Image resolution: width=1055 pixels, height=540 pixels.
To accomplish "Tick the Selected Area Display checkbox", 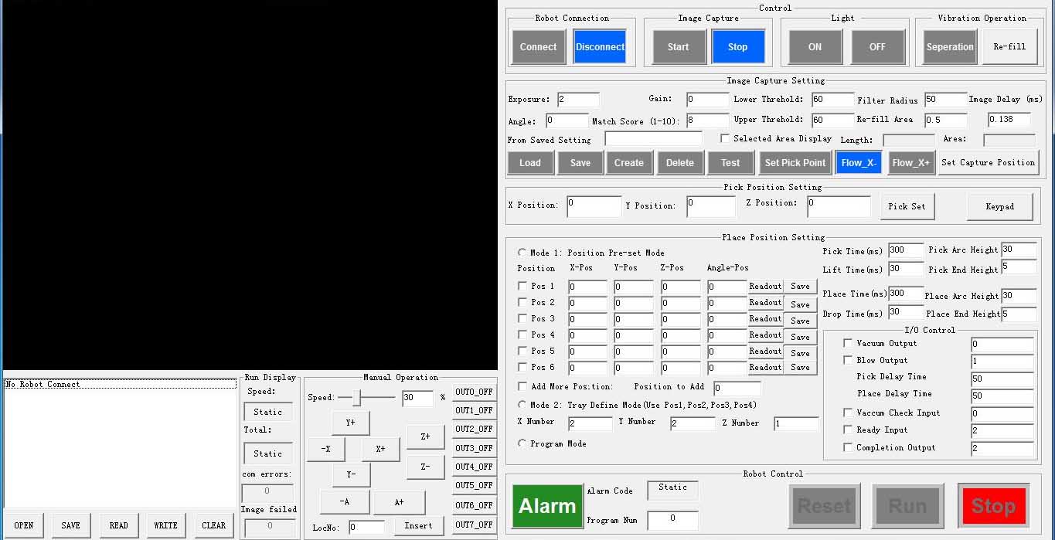I will (725, 139).
